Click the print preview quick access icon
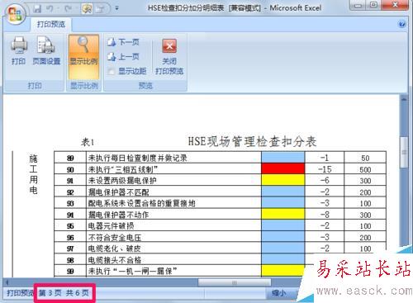This screenshot has height=303, width=413. [x=87, y=9]
